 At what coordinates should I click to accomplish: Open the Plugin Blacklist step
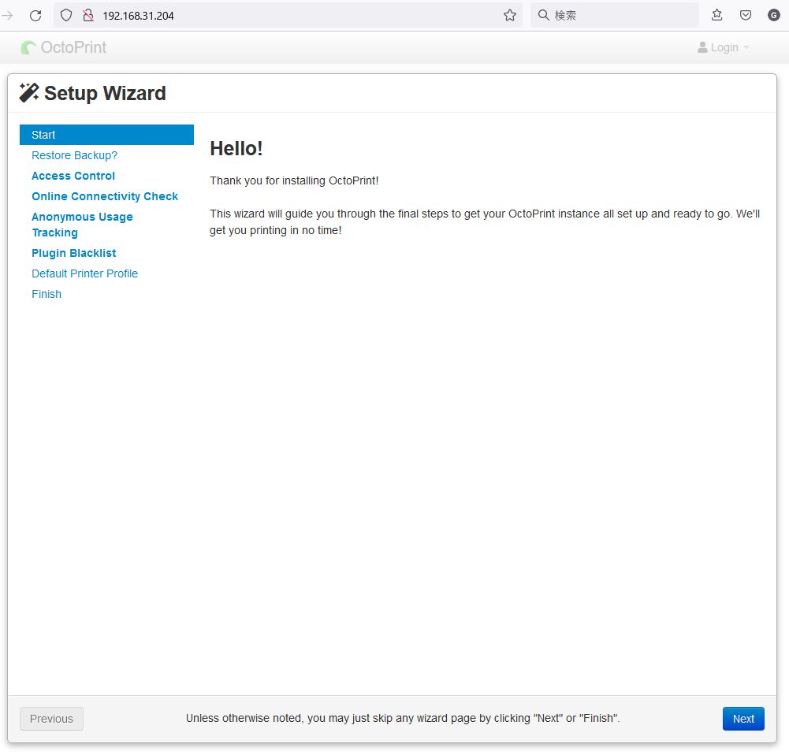coord(74,253)
